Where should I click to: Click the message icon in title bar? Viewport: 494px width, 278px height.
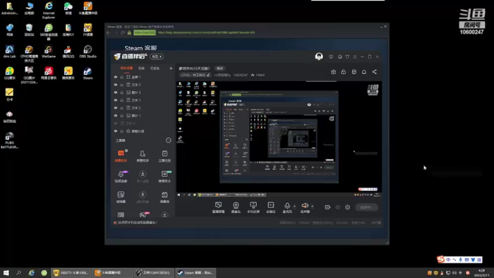point(331,57)
